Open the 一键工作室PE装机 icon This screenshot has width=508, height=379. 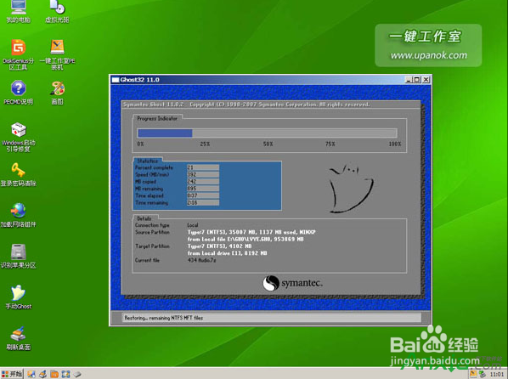point(58,54)
